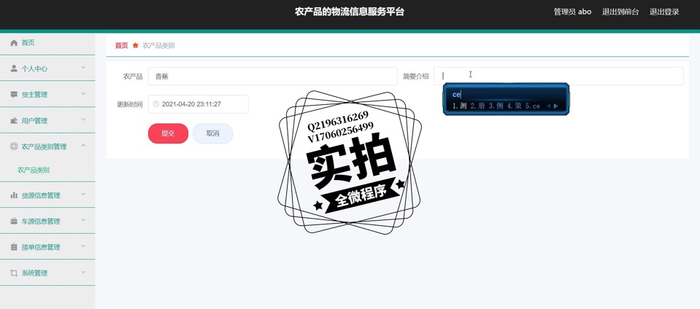Expand the 接单信息管理 chevron
The height and width of the screenshot is (309, 700).
[x=83, y=246]
